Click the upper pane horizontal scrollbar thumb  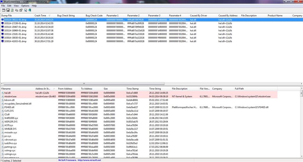[84, 84]
